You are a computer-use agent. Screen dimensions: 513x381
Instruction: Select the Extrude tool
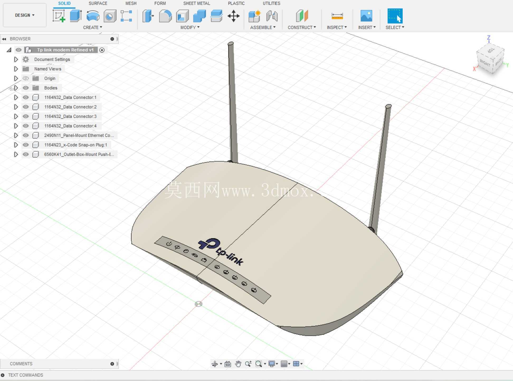point(76,16)
